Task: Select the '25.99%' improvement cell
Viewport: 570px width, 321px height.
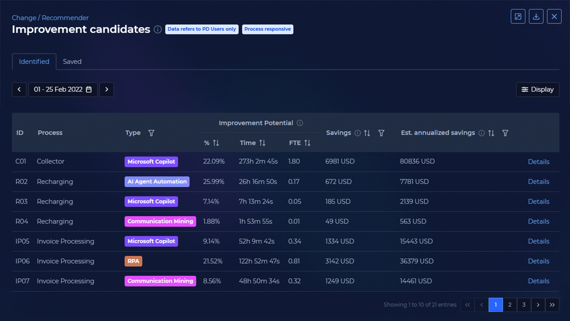Action: pos(214,182)
